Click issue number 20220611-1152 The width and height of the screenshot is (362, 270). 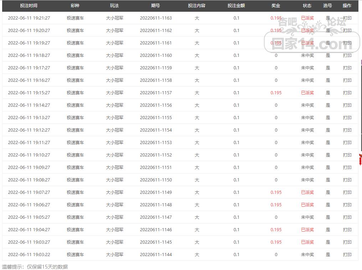(156, 155)
